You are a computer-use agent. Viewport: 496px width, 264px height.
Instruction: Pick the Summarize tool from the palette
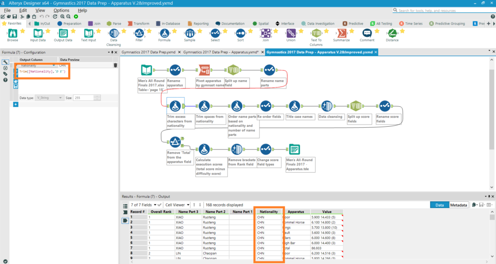click(341, 33)
